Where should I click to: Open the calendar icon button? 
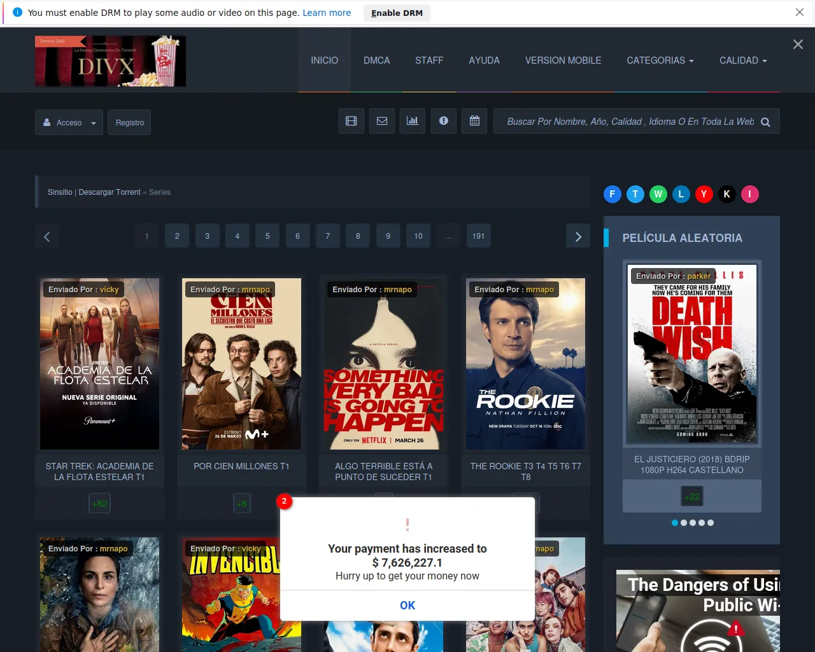(474, 121)
